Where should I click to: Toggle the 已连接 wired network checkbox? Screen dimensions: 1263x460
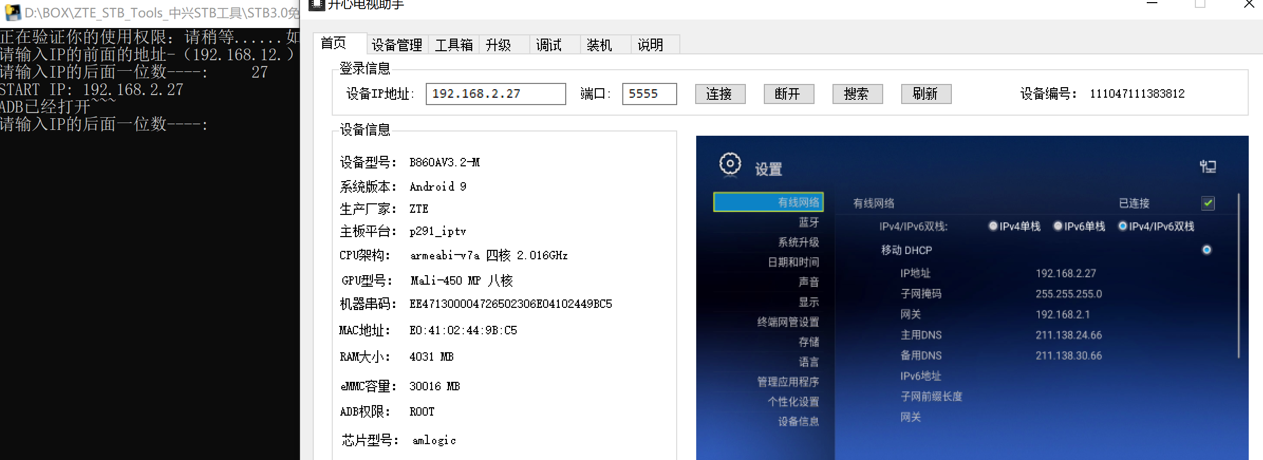tap(1208, 203)
